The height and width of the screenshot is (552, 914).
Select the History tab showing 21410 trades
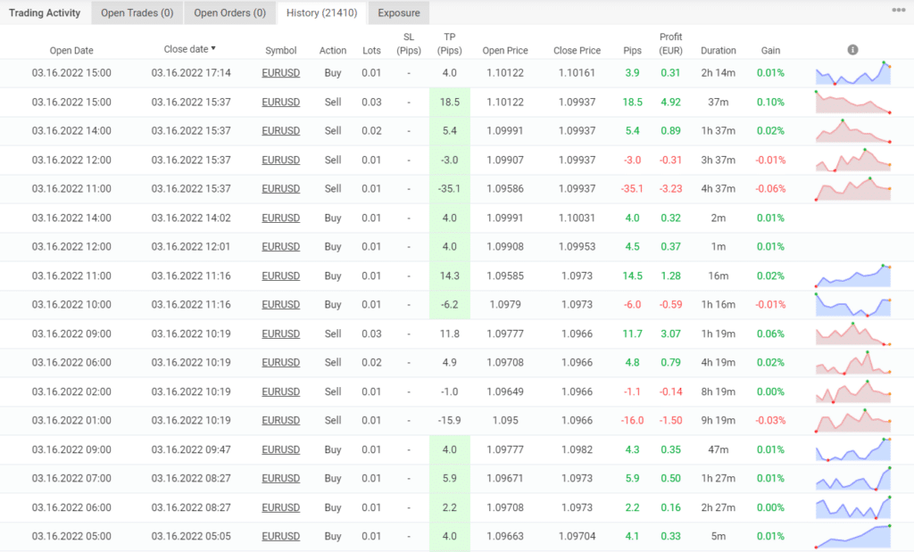point(320,12)
